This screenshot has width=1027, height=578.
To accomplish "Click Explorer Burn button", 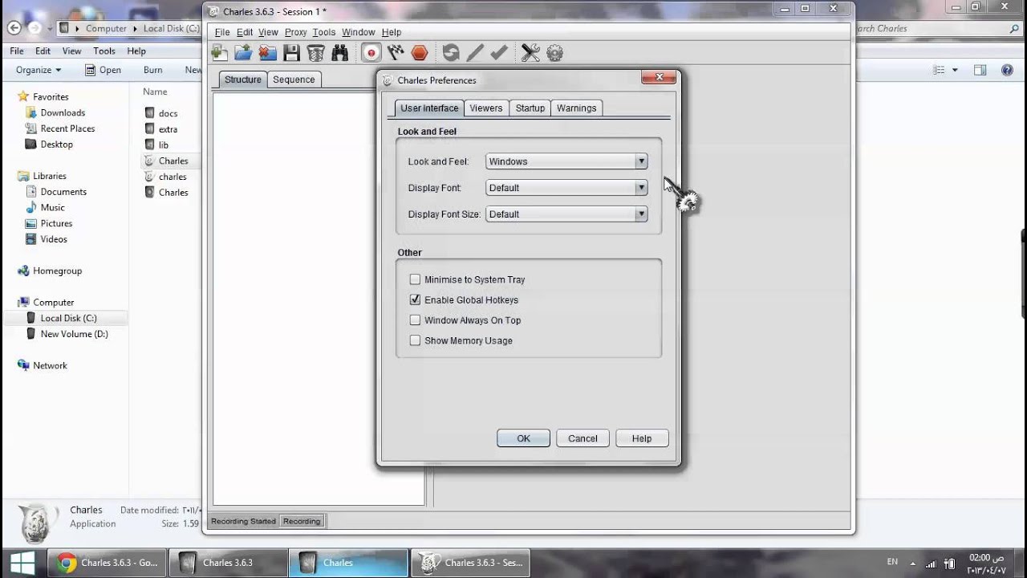I will pos(153,70).
